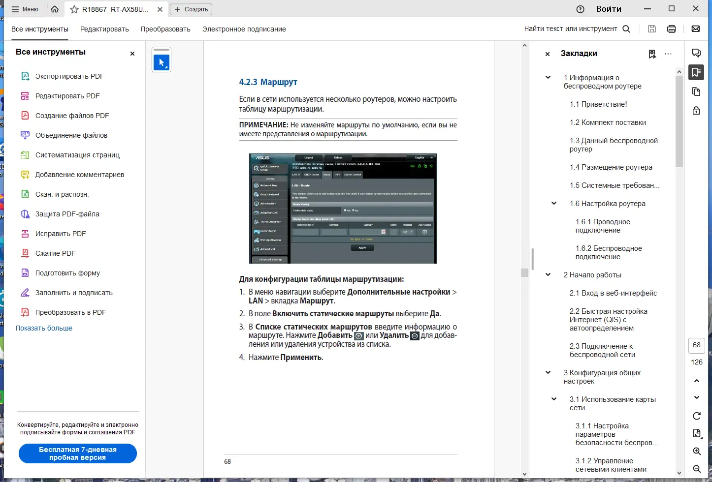712x482 pixels.
Task: Click the document vertical scrollbar thumb
Action: 524,273
